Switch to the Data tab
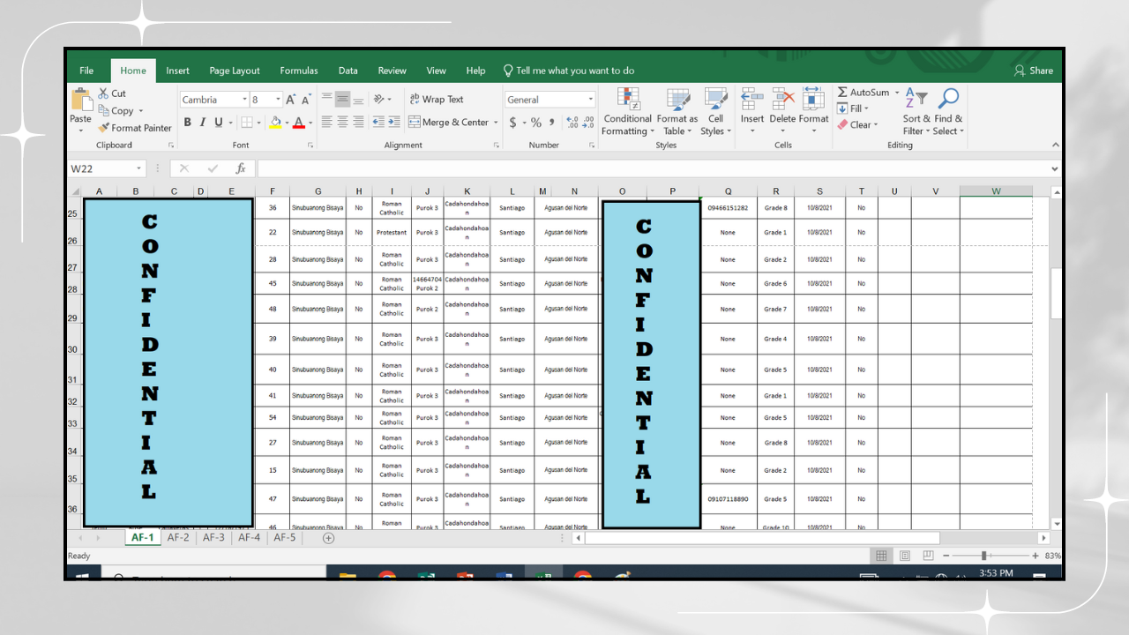 (348, 71)
